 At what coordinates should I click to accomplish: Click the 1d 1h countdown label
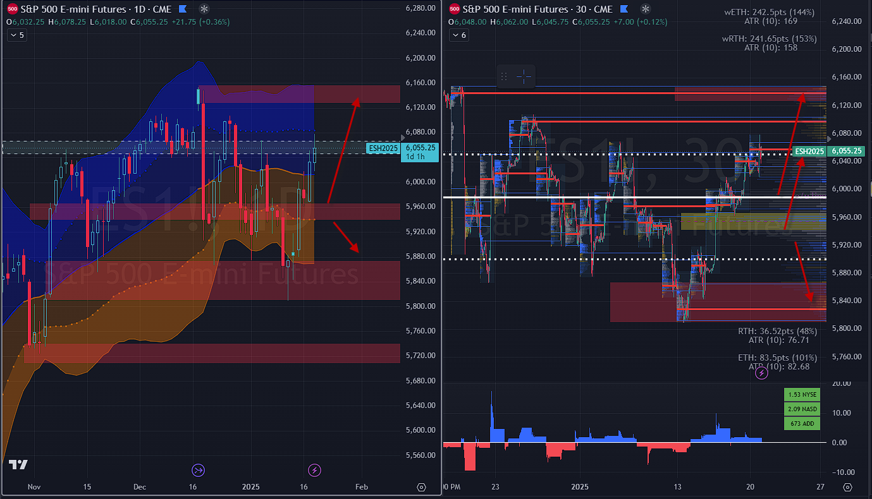[x=415, y=157]
